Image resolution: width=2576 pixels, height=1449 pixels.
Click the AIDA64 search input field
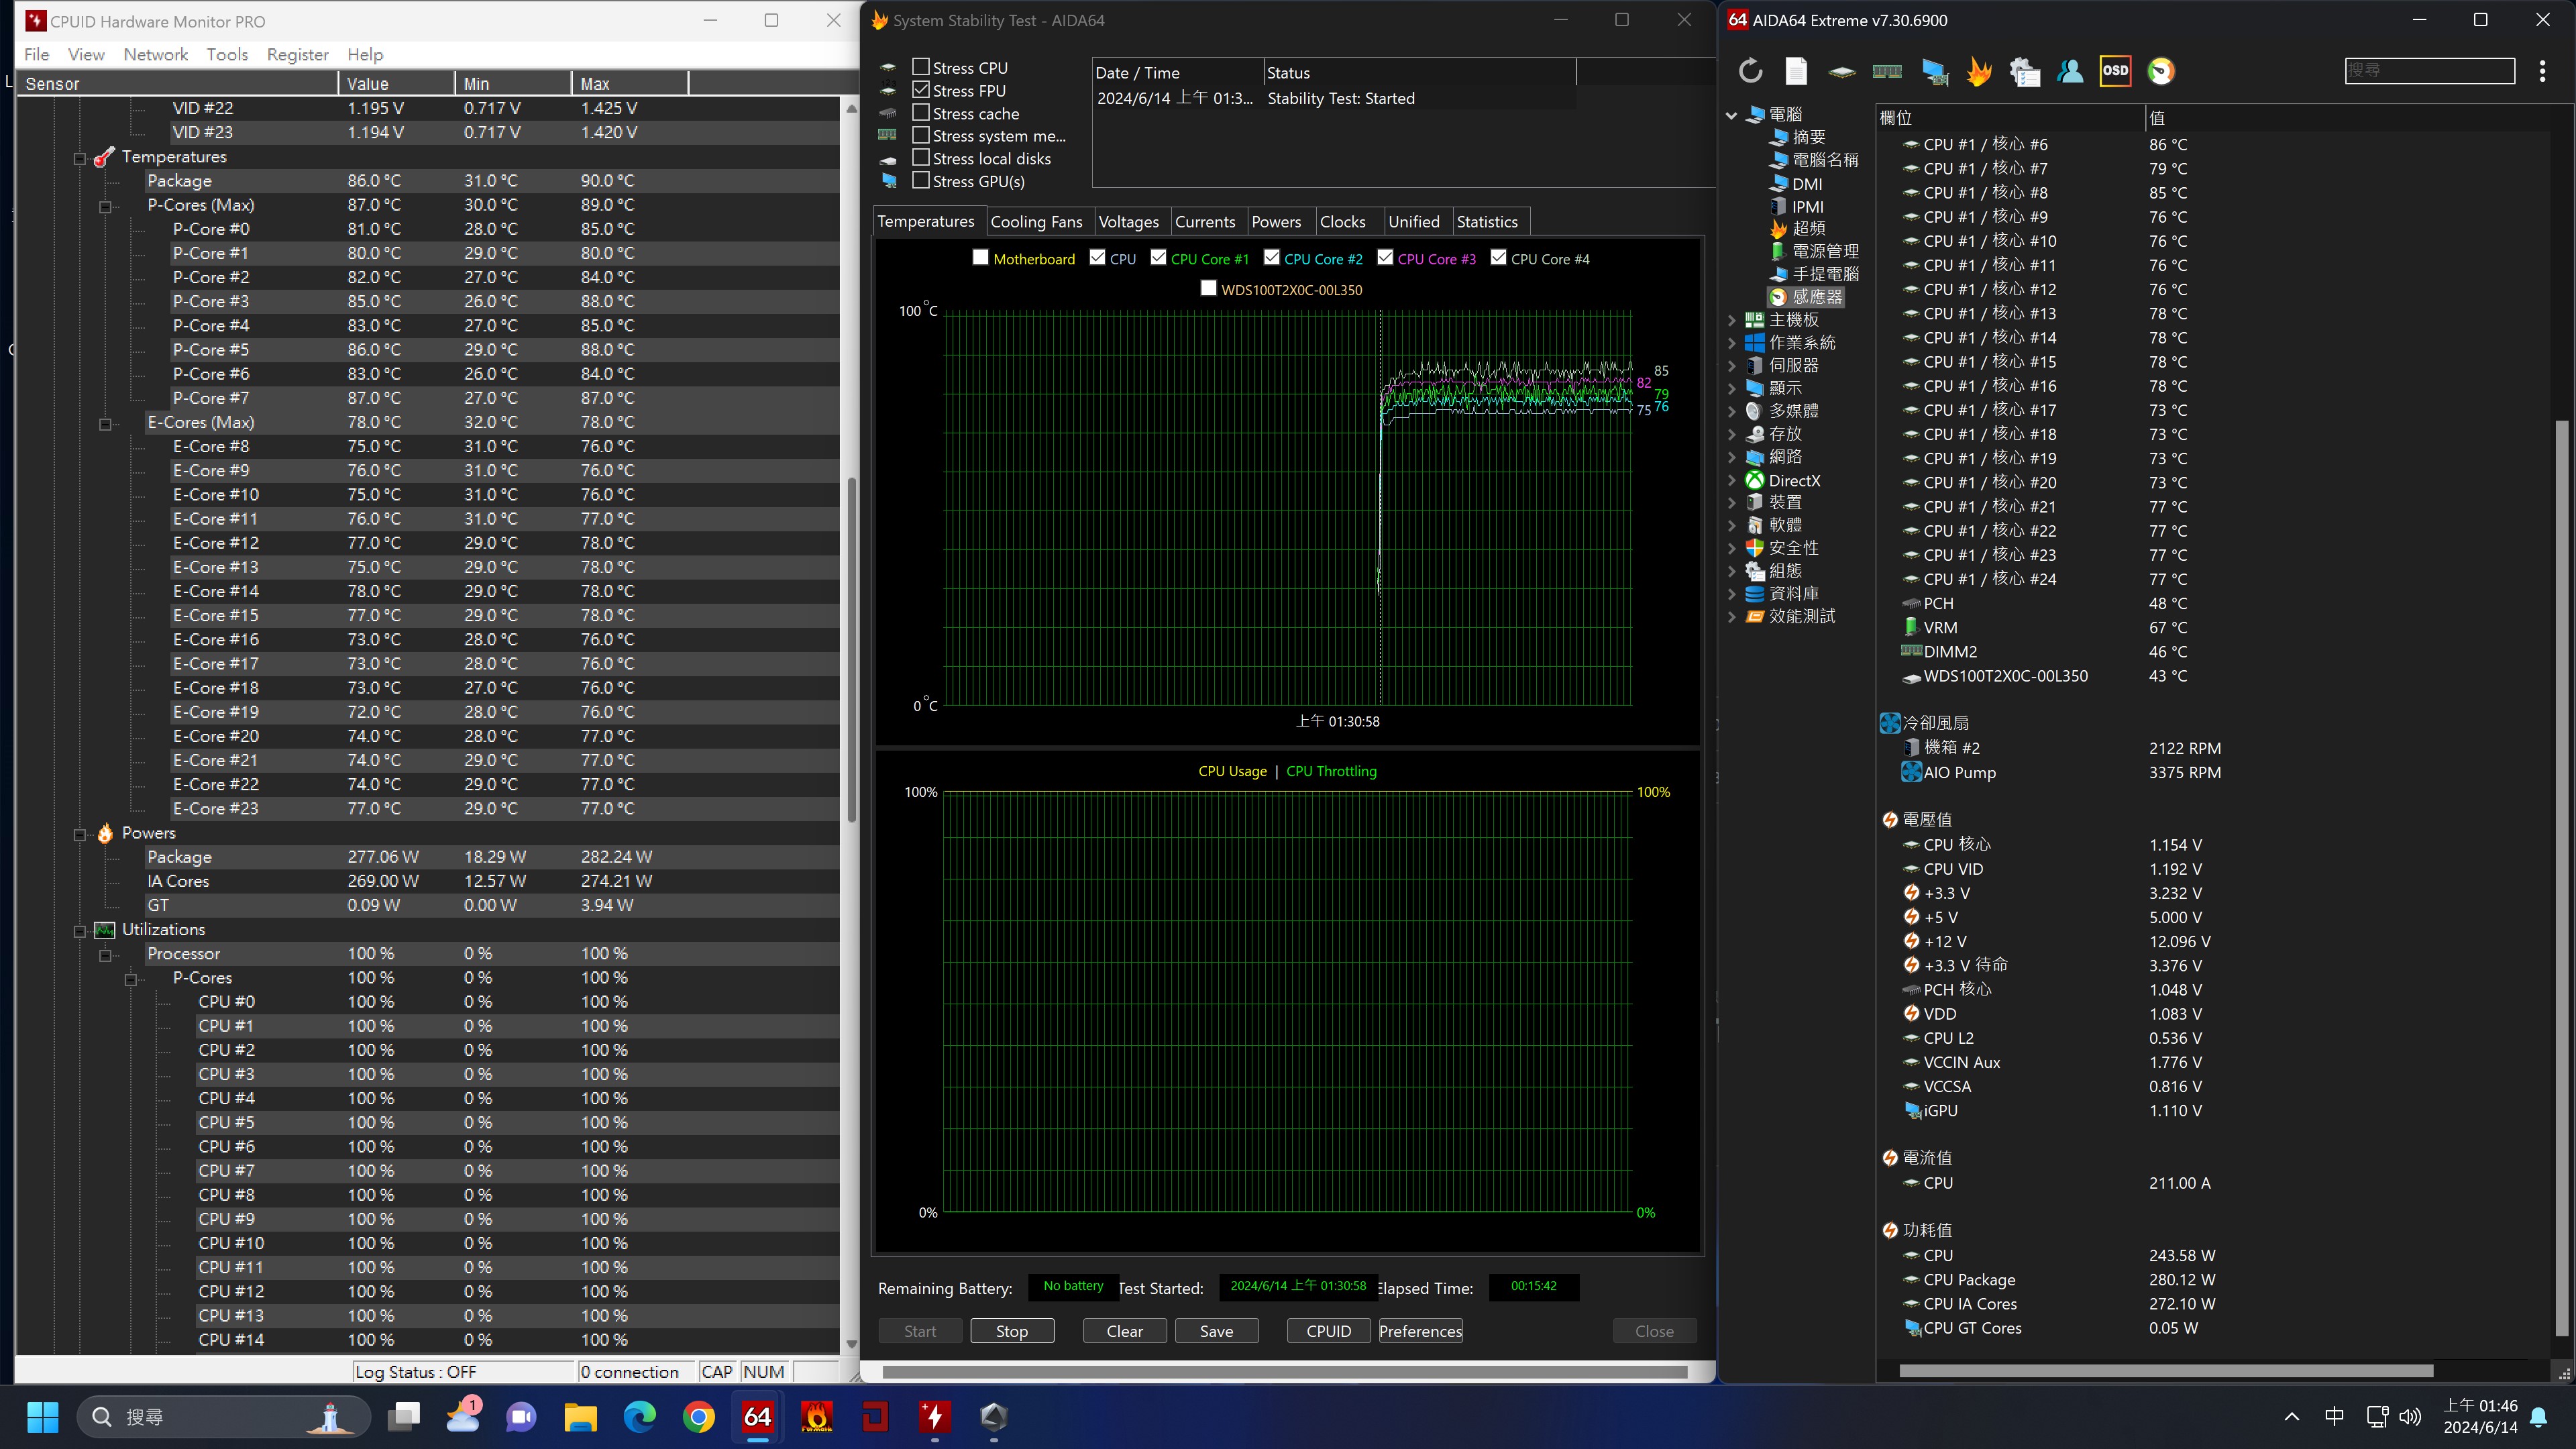(2429, 71)
